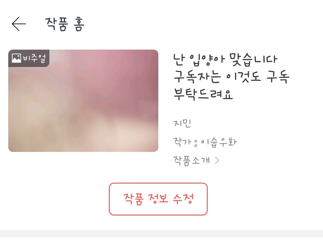Screen dimensions: 323x242
Task: Click the 작품 정보 수정 button
Action: (x=158, y=199)
